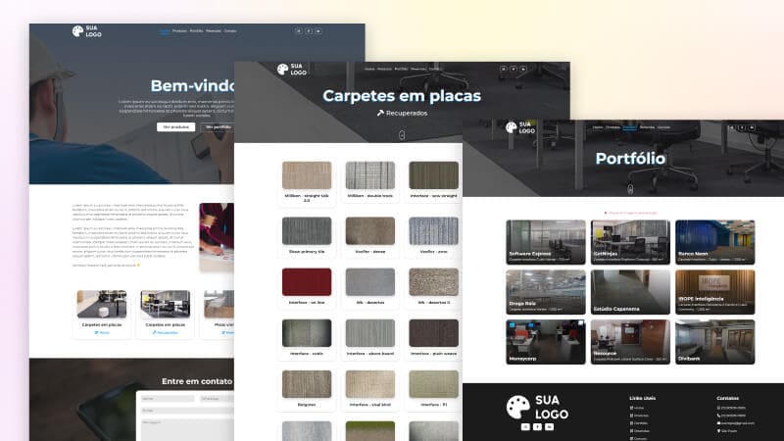Select the highlighted Portfólio nav item on Portfólio page

click(x=629, y=127)
